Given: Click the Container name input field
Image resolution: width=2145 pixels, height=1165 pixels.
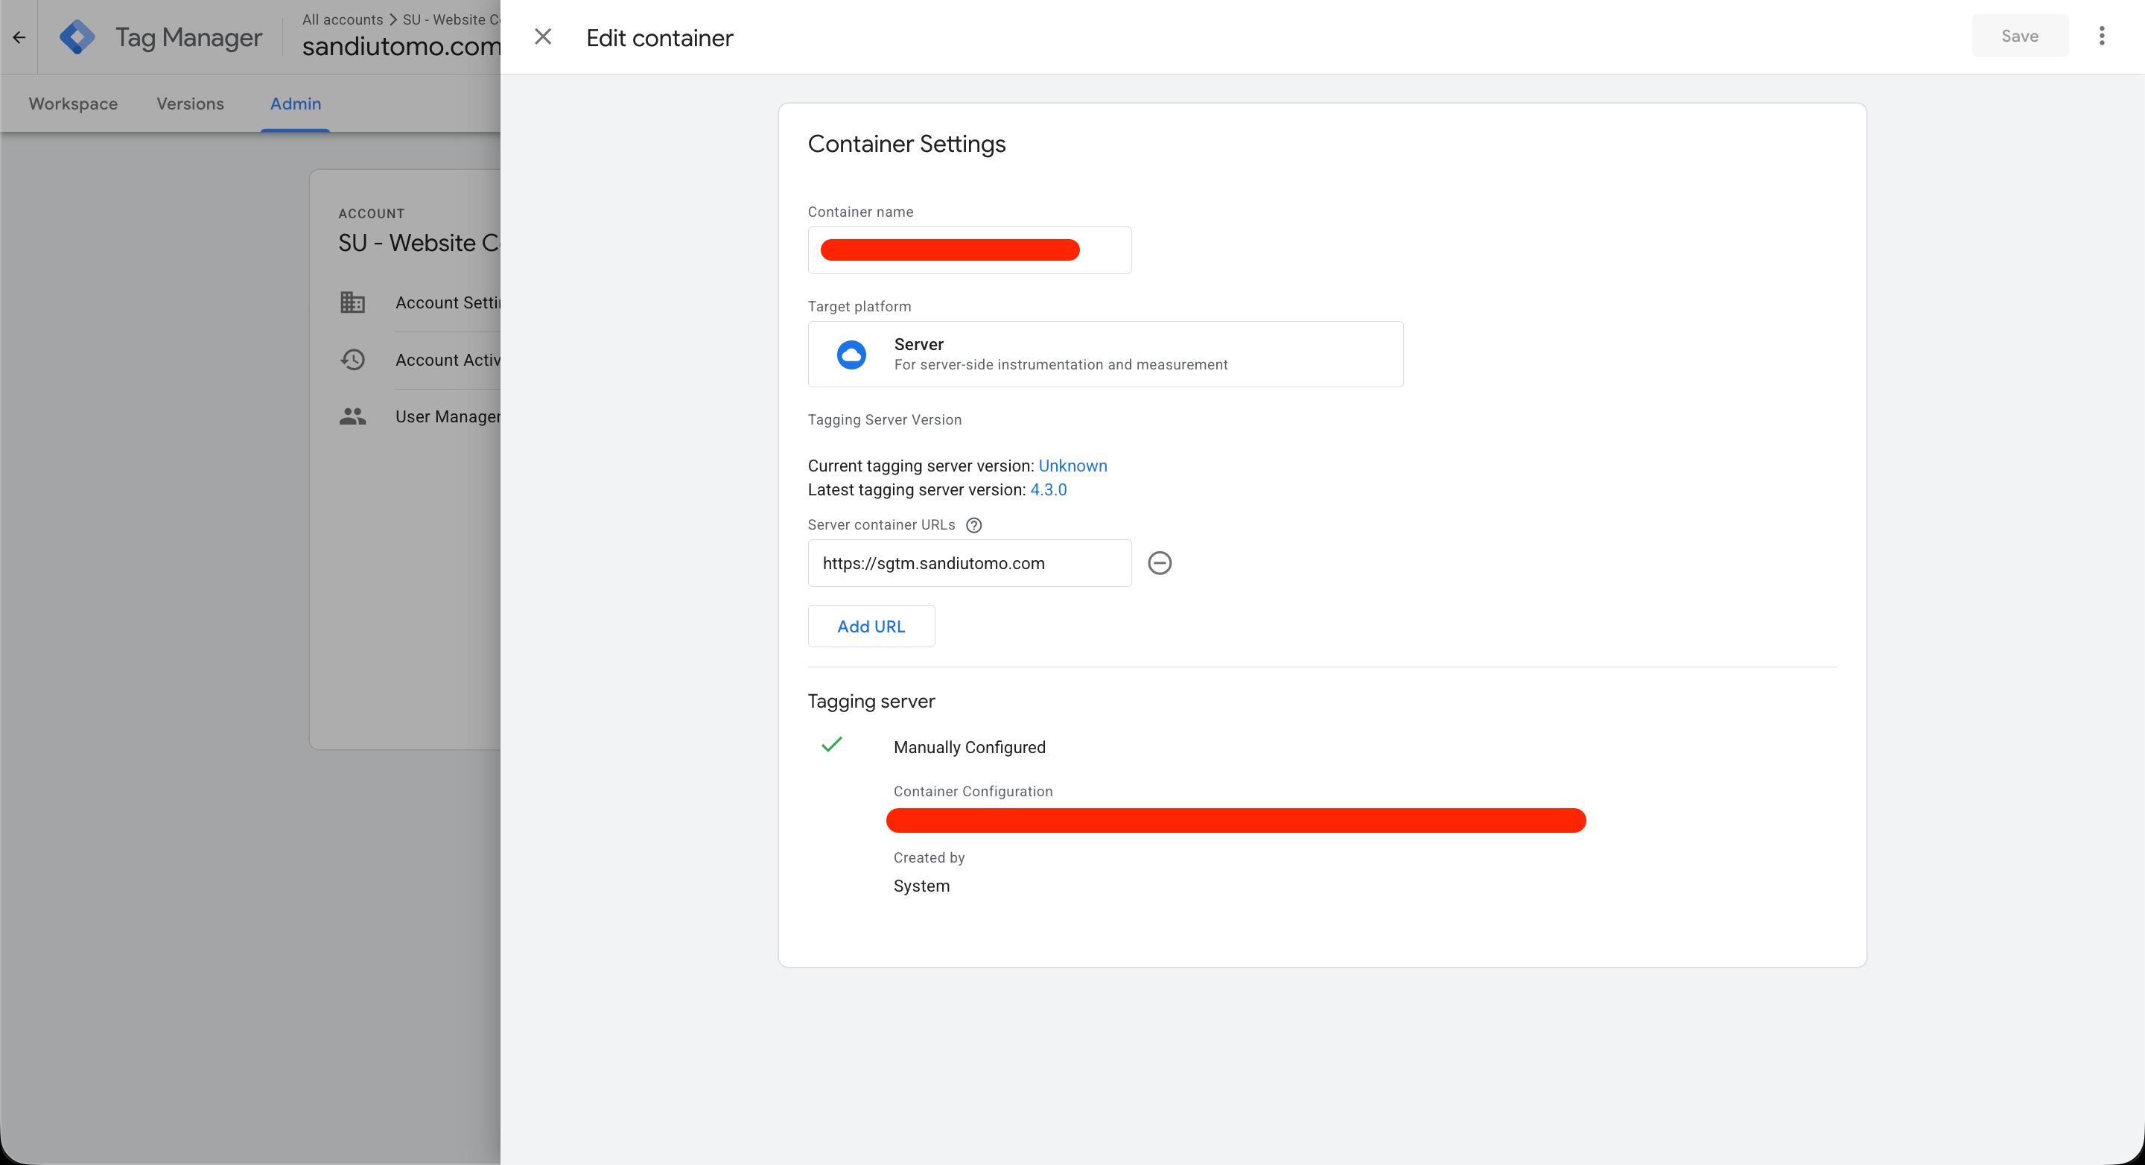Looking at the screenshot, I should 969,250.
